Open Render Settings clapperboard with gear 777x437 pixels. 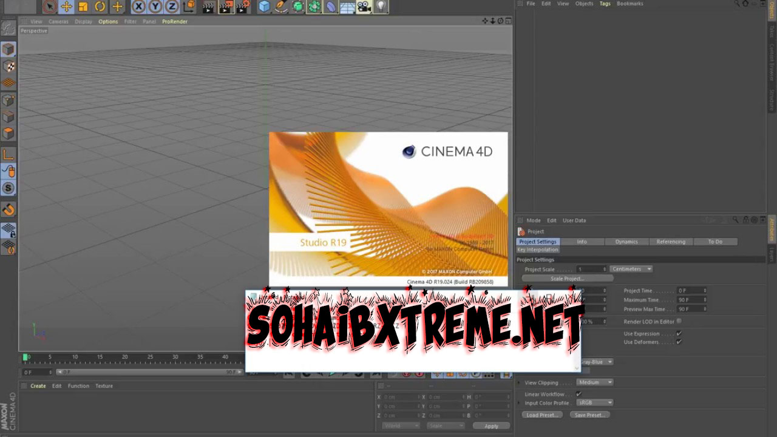pos(243,7)
